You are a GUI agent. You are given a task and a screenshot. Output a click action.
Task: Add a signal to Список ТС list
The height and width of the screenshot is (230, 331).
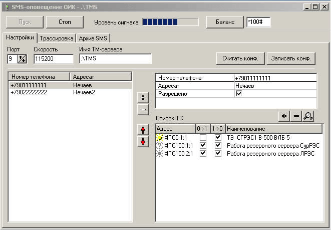(x=284, y=116)
